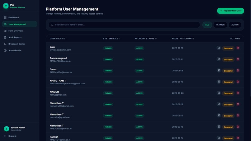The width and height of the screenshot is (251, 141).
Task: Suspend user with email 717824p235@kce.ac.in
Action: (228, 127)
